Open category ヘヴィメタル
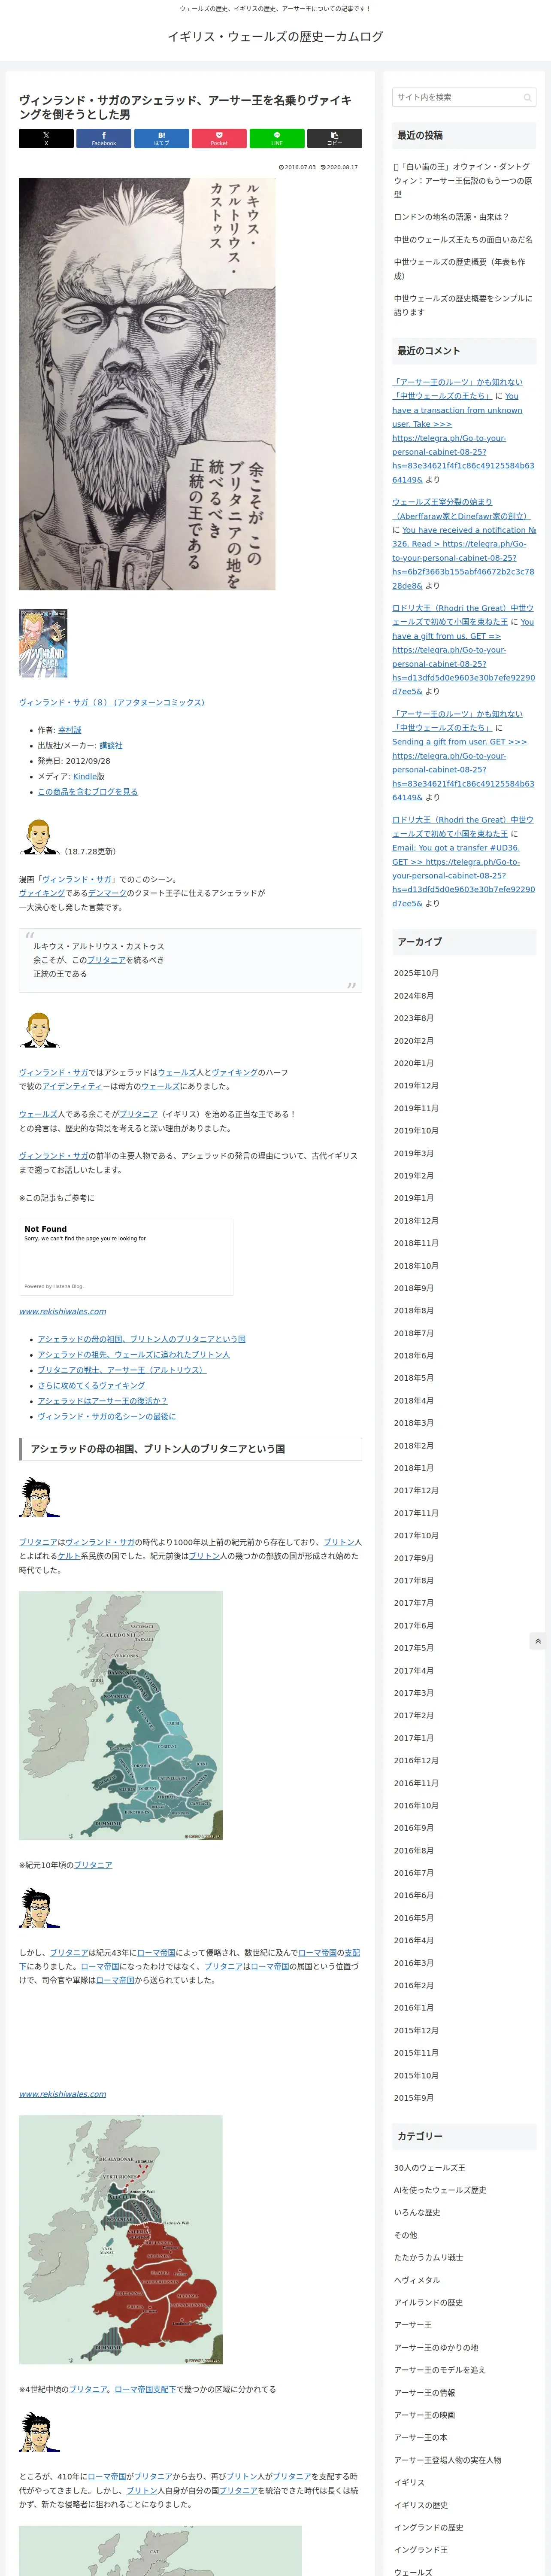Screen dimensions: 551x2576 click(417, 2280)
